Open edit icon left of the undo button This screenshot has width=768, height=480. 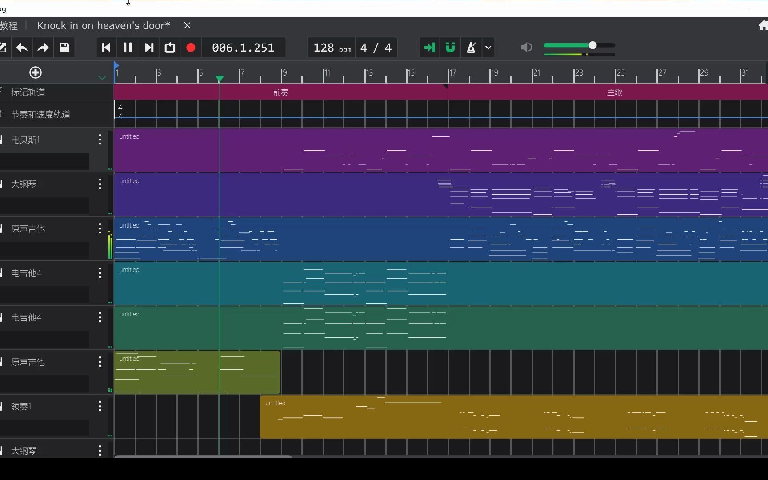pos(3,48)
